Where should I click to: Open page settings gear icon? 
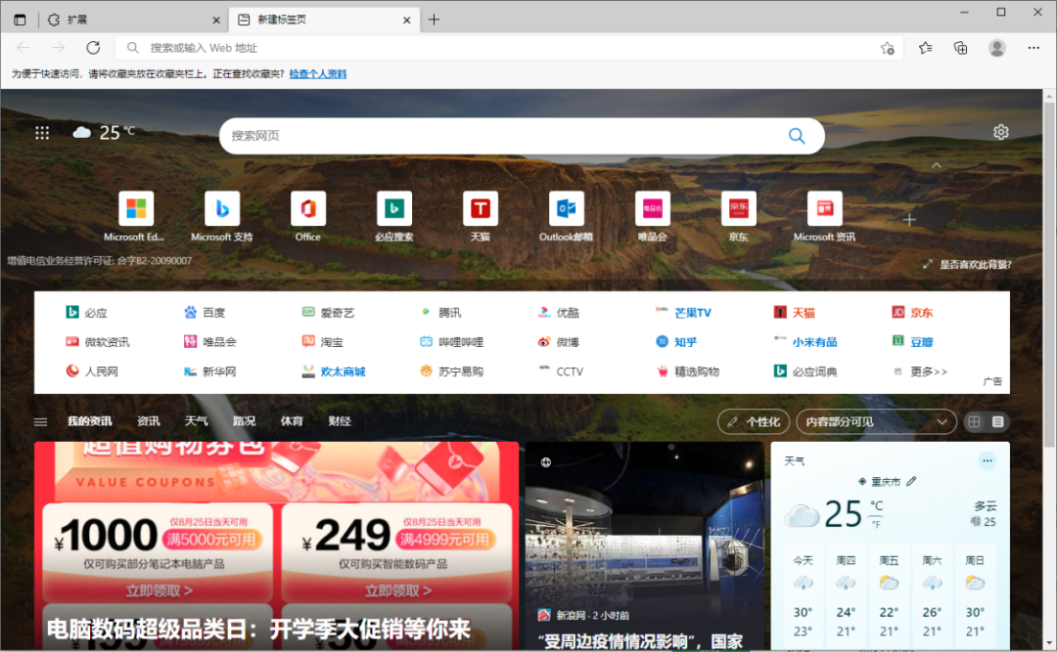[1001, 132]
